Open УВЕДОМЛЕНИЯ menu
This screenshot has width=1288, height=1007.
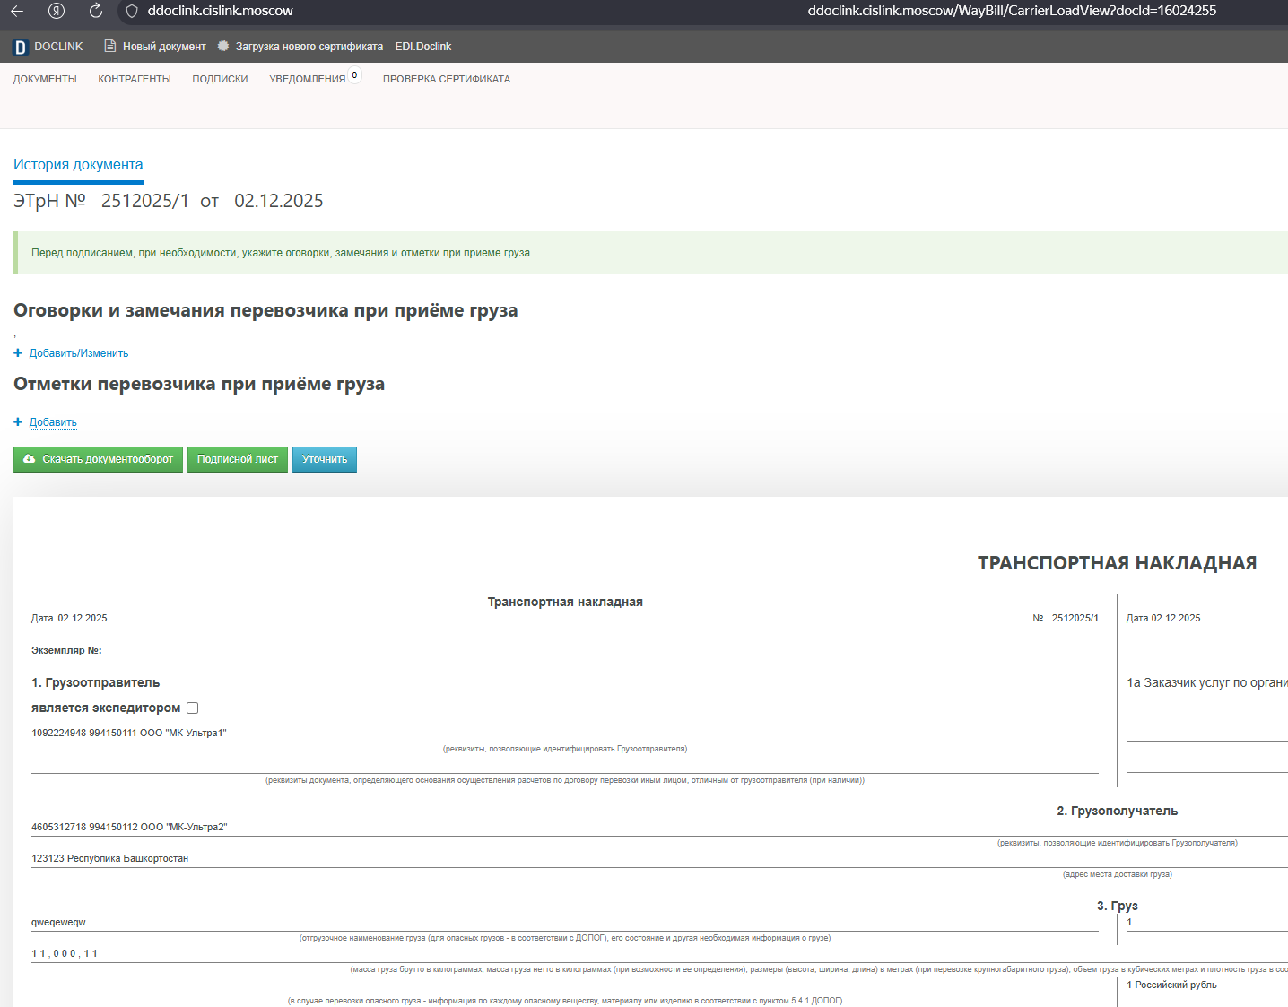[307, 79]
